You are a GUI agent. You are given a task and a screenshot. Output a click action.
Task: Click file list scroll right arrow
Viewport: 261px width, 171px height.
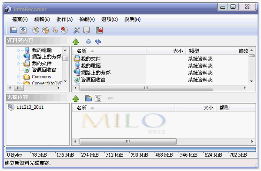point(244,88)
